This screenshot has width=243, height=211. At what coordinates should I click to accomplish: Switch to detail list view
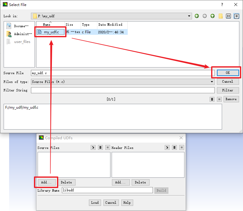coord(236,16)
